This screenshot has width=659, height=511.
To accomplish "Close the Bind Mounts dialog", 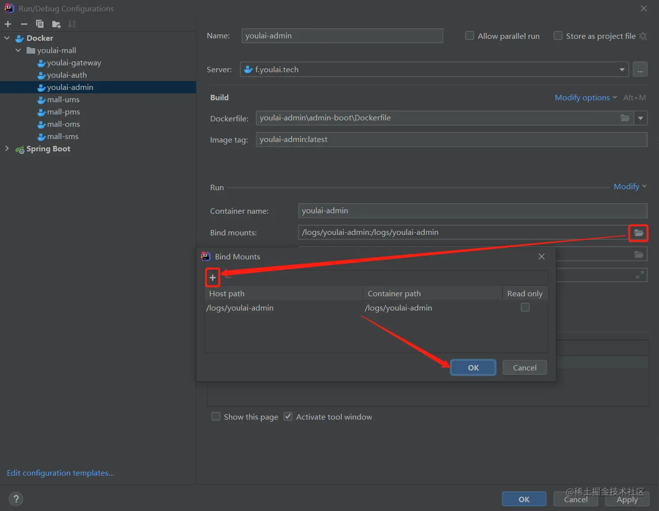I will (542, 256).
